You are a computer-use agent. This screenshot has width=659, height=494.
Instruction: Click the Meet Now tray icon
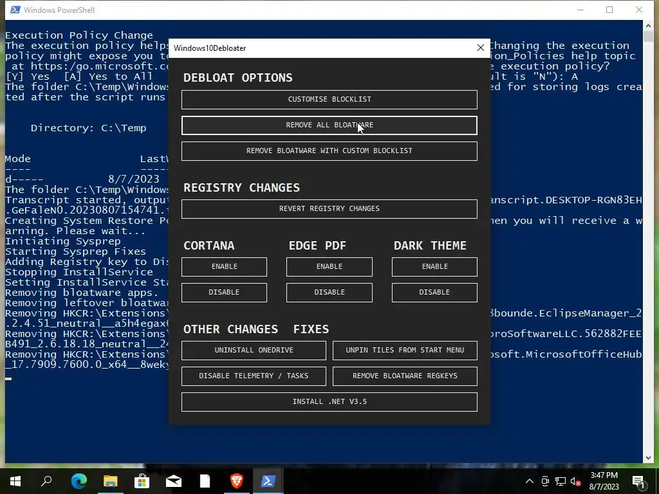tap(545, 481)
